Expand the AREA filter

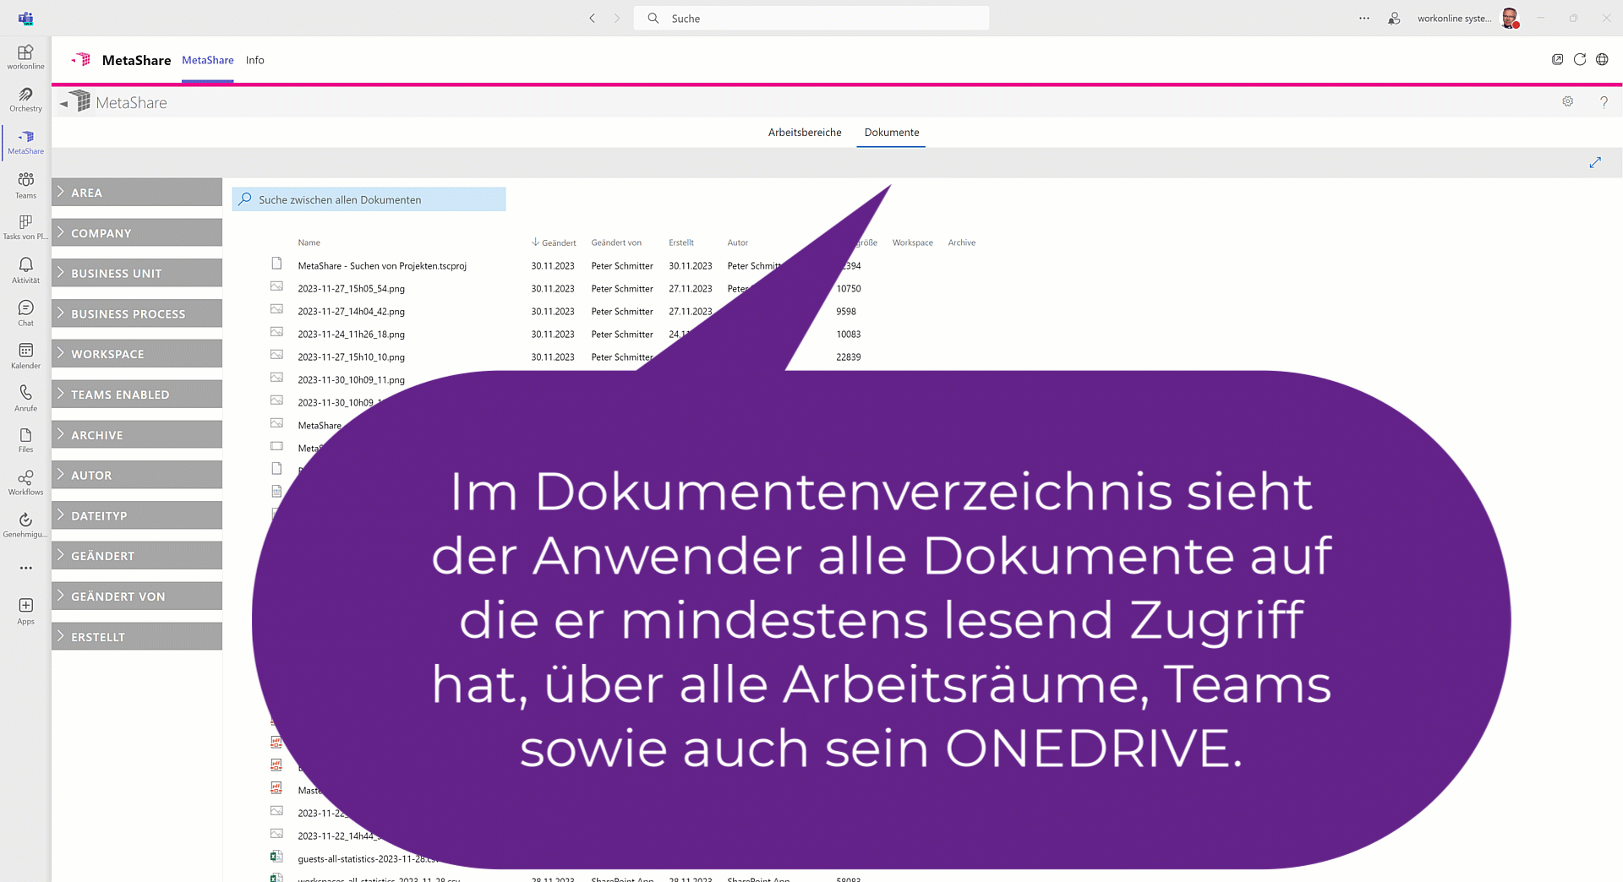[137, 193]
